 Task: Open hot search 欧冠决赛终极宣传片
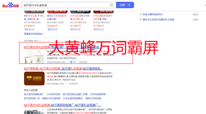(x=153, y=14)
